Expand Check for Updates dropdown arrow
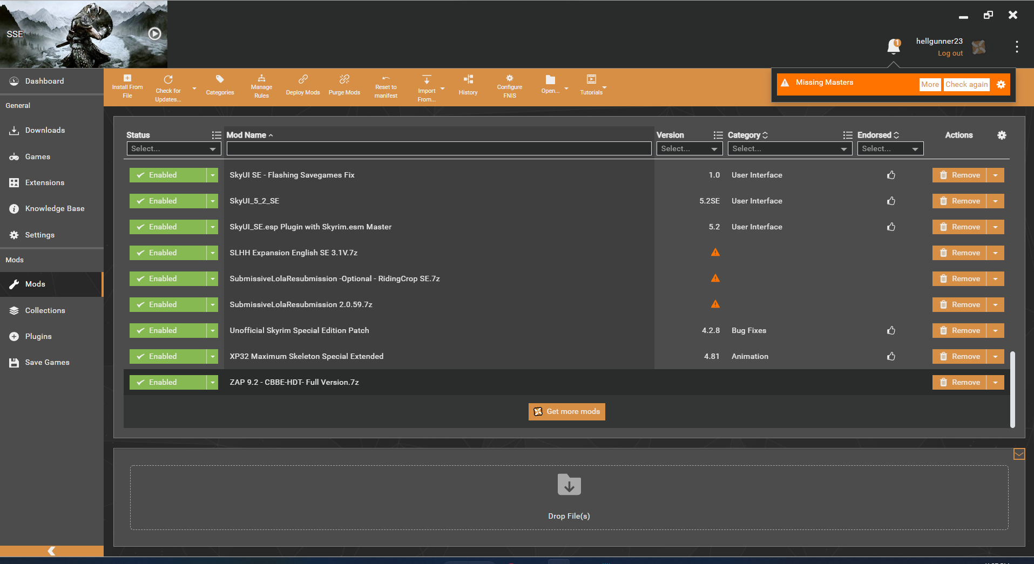The height and width of the screenshot is (564, 1034). 194,88
